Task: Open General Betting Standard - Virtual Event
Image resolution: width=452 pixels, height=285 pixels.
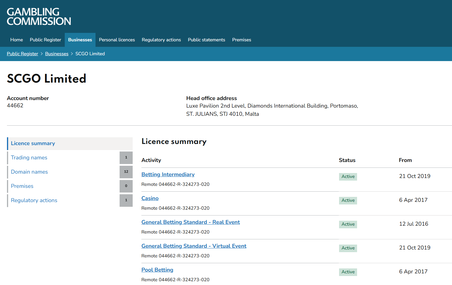Action: tap(194, 246)
